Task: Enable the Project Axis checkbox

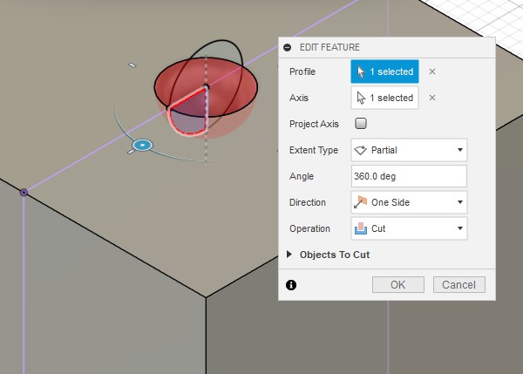Action: [361, 124]
